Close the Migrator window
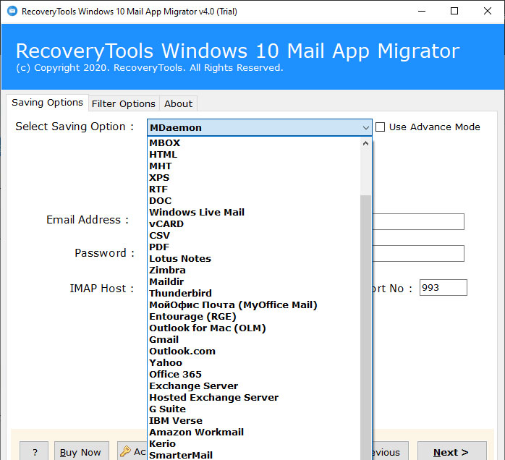505x460 pixels. tap(488, 12)
